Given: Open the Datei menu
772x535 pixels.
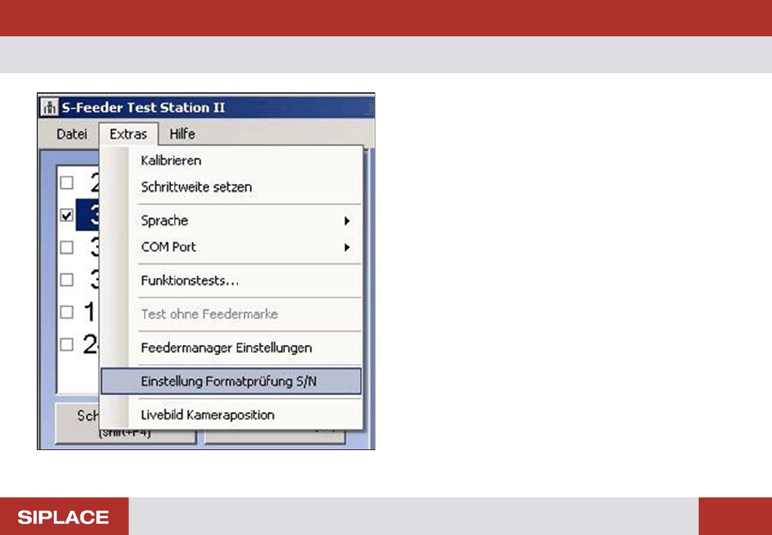Looking at the screenshot, I should pos(72,134).
